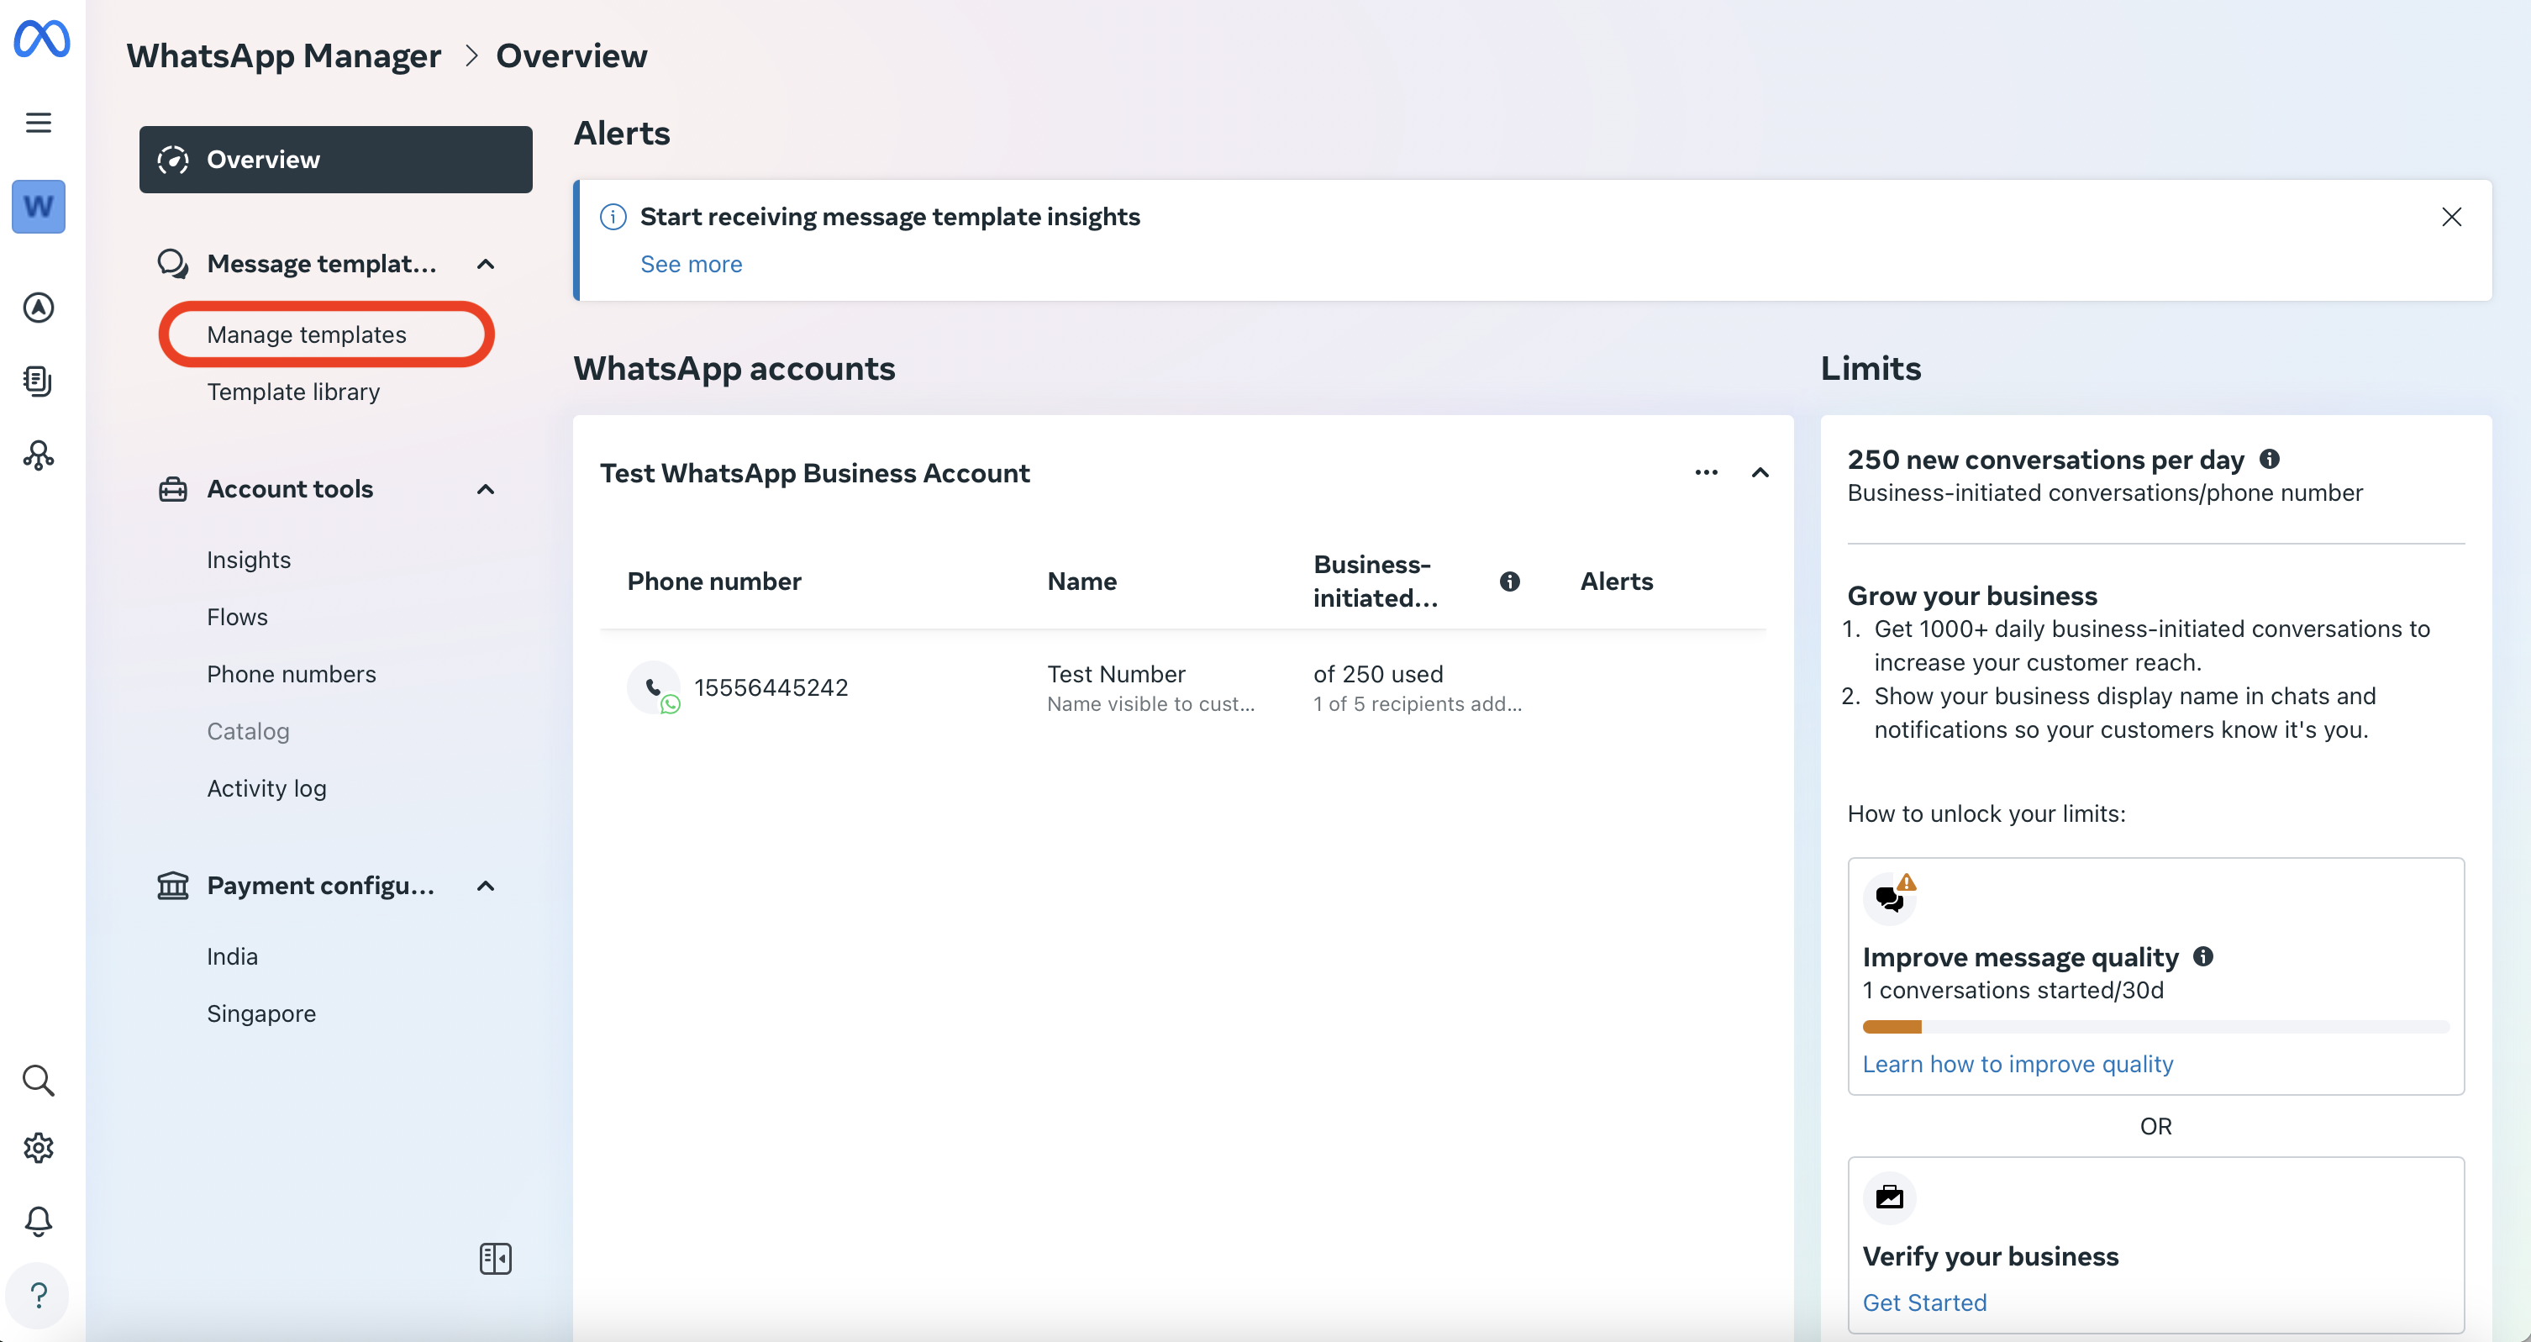
Task: Click the Meta logo icon
Action: point(40,39)
